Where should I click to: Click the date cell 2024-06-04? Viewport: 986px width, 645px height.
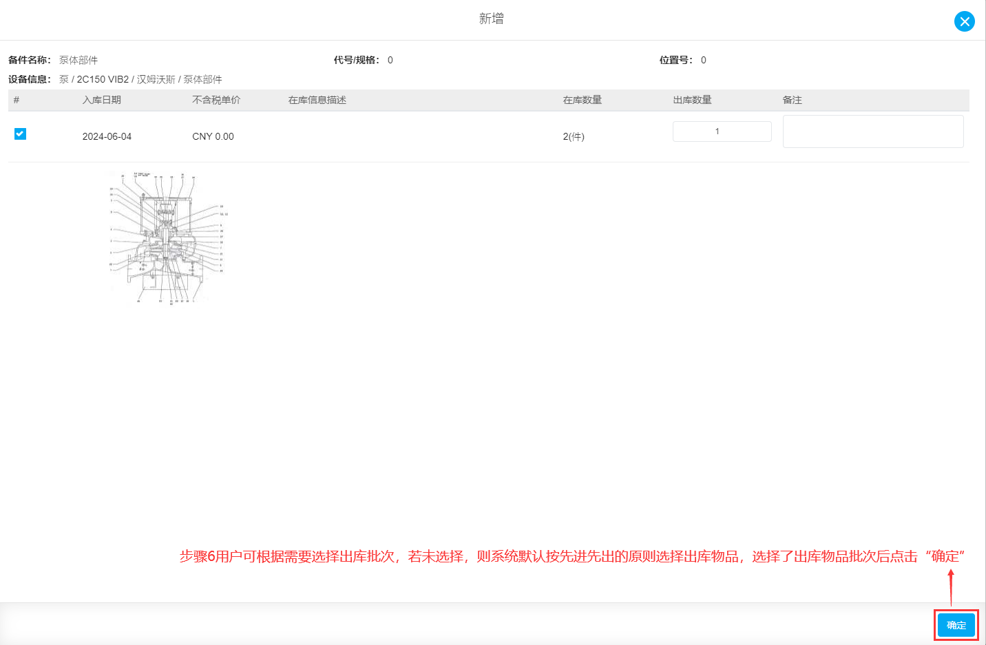107,136
